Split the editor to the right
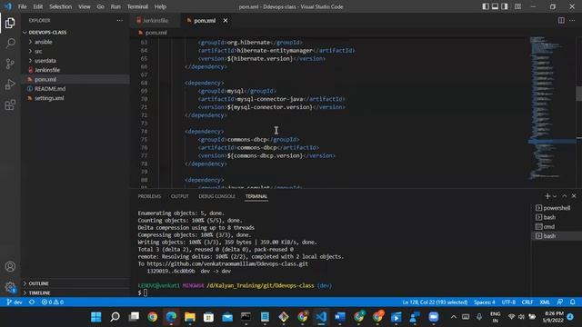 561,20
